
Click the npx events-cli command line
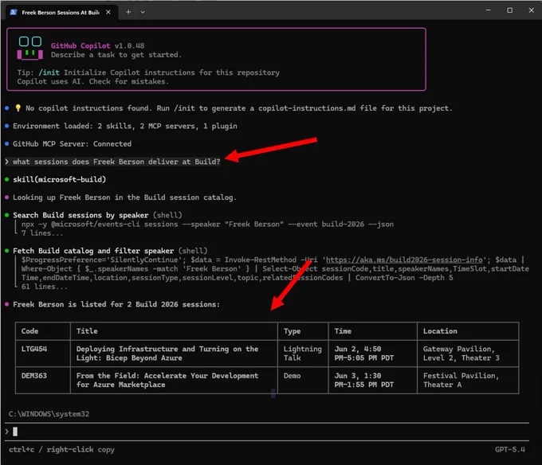coord(207,224)
